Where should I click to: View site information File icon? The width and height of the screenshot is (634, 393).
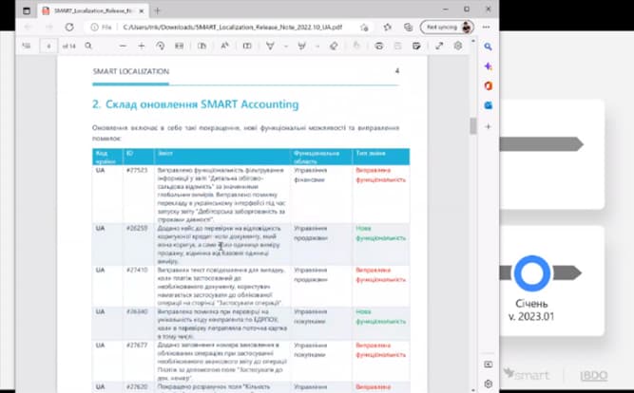[x=101, y=28]
